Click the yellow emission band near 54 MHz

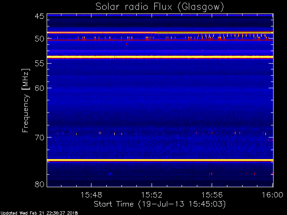(x=160, y=57)
